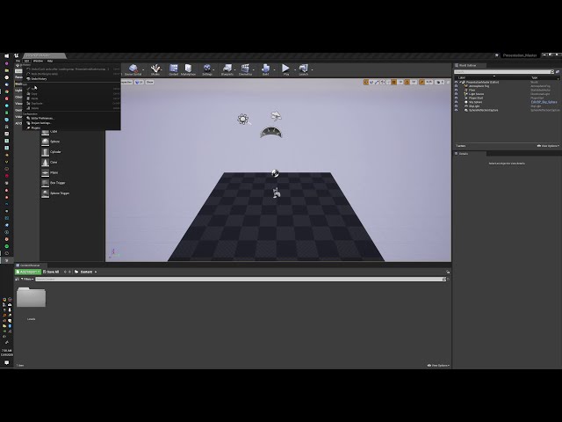
Task: Collapse the Presentation_Master (Editor) tree in the outliner
Action: (460, 82)
